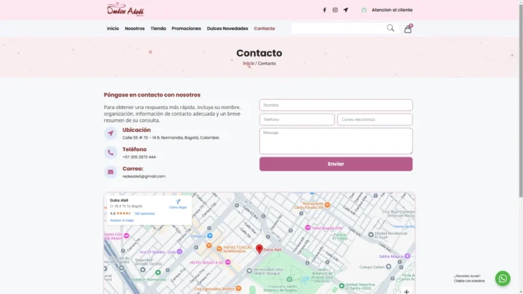This screenshot has width=523, height=294.
Task: Click the Colegio Cafam map marker
Action: click(389, 267)
